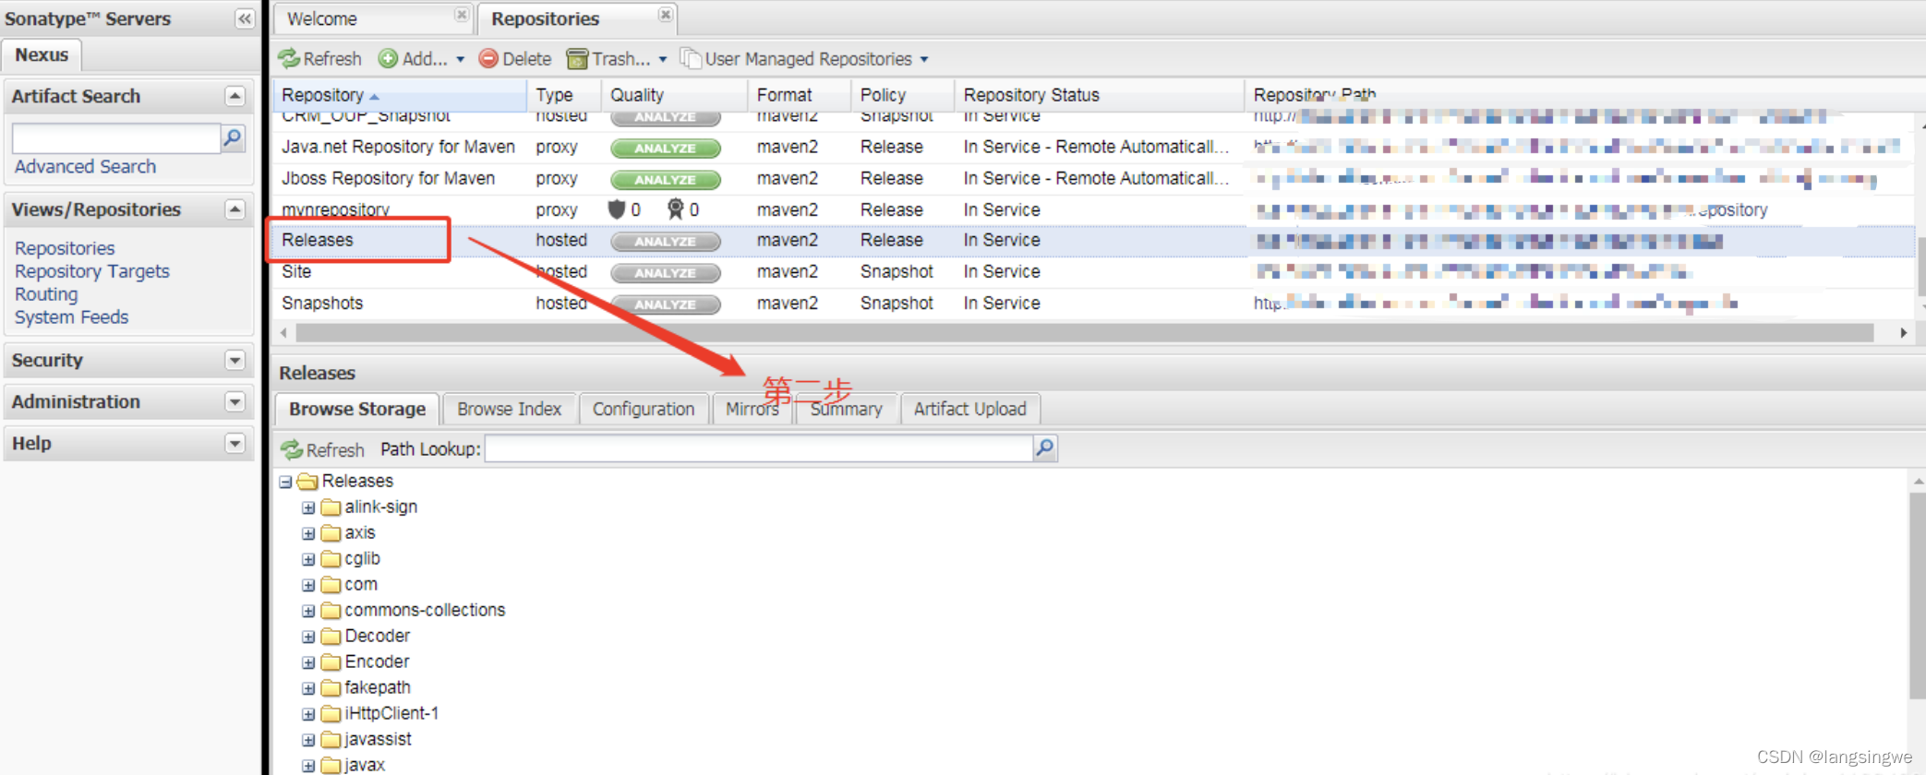Click the vertical scrollbar of storage tree
This screenshot has width=1926, height=775.
coord(1917,596)
